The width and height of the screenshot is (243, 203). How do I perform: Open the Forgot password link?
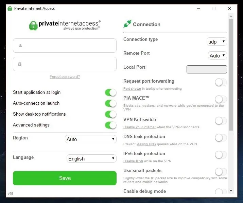pyautogui.click(x=65, y=77)
